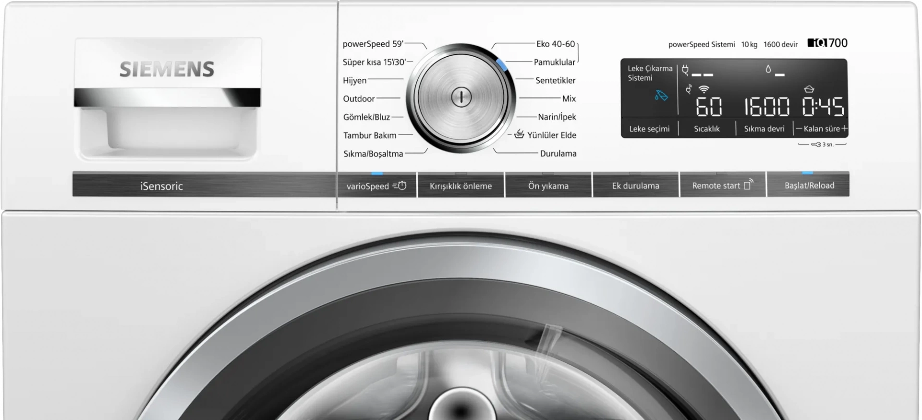Select the Durulama program
This screenshot has width=922, height=420.
[x=558, y=153]
